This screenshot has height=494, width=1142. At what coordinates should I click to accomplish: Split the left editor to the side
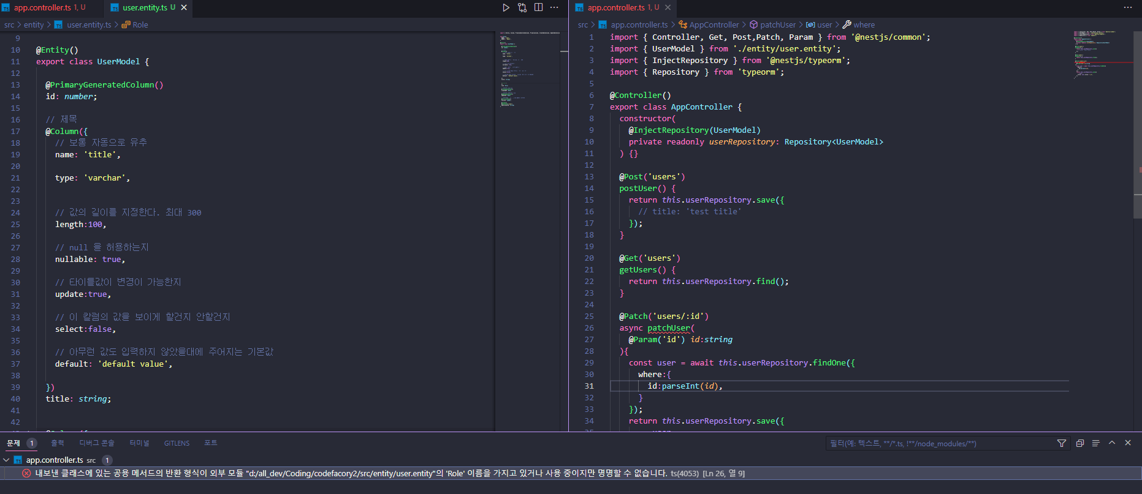[x=538, y=7]
